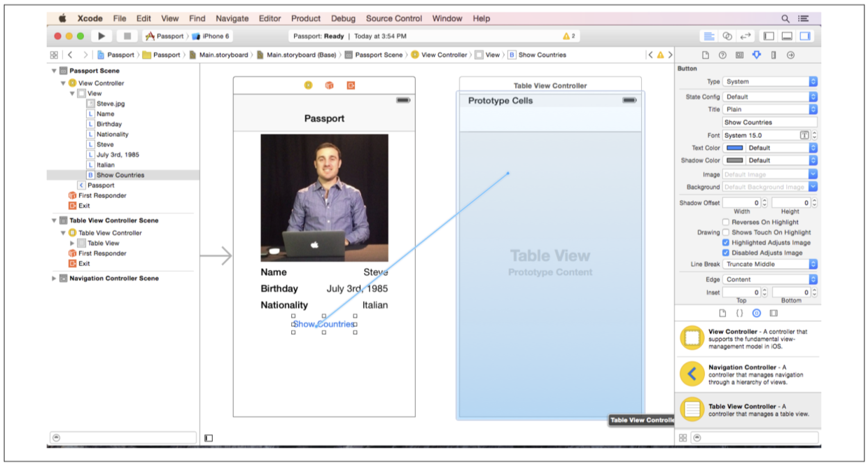The image size is (868, 464).
Task: Click the Text Color swatch
Action: 735,148
